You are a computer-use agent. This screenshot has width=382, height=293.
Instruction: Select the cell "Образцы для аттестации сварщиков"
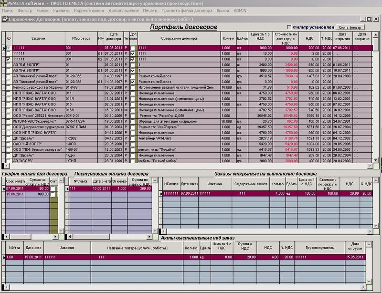(180, 121)
